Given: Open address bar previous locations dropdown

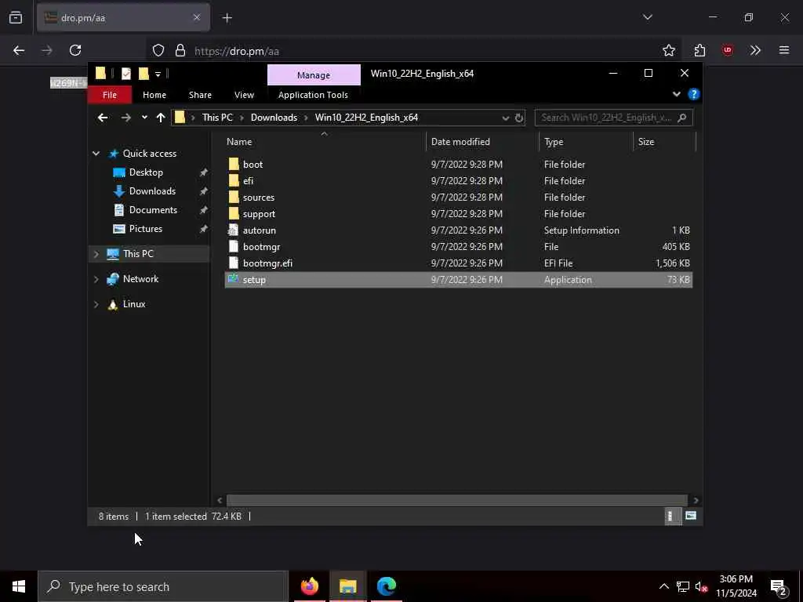Looking at the screenshot, I should point(506,118).
